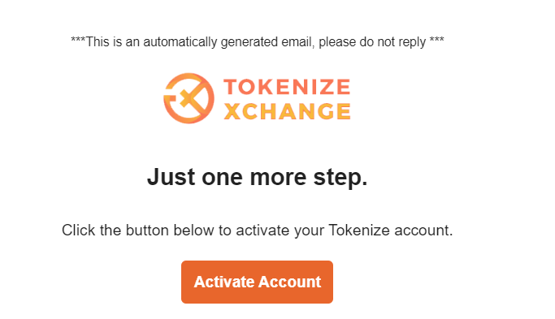This screenshot has height=319, width=555.
Task: Click the word "Just" in the heading
Action: pos(171,177)
